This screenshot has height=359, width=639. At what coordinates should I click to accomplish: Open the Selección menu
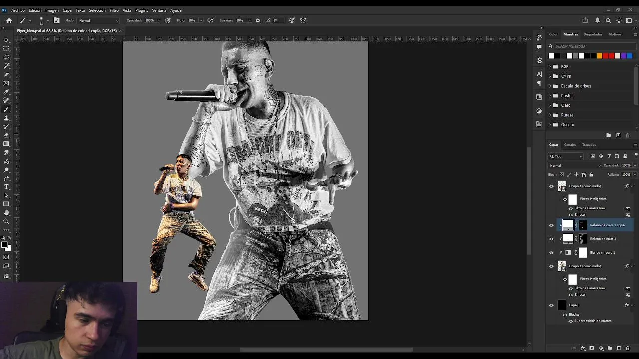tap(97, 10)
